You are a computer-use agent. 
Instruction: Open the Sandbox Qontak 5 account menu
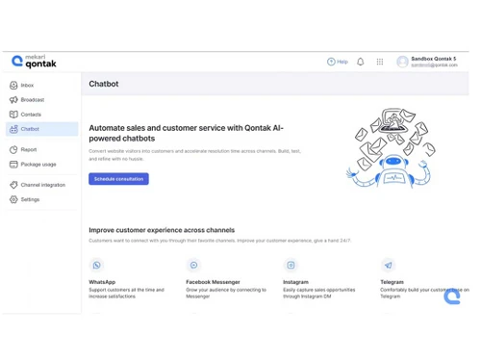pos(427,62)
